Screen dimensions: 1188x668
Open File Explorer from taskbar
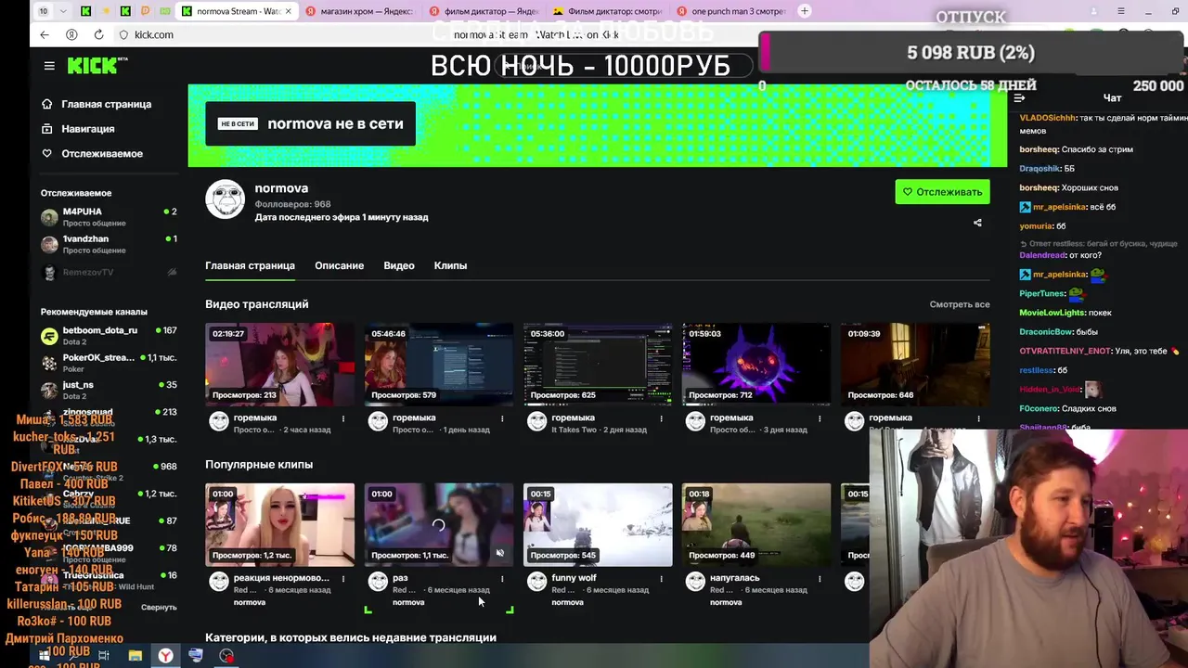(x=135, y=656)
